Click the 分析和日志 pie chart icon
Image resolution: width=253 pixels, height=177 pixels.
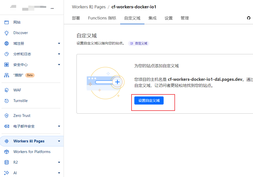coord(7,54)
